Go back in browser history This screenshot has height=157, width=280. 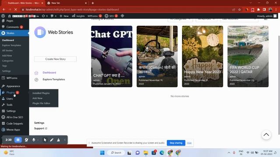(x=4, y=10)
